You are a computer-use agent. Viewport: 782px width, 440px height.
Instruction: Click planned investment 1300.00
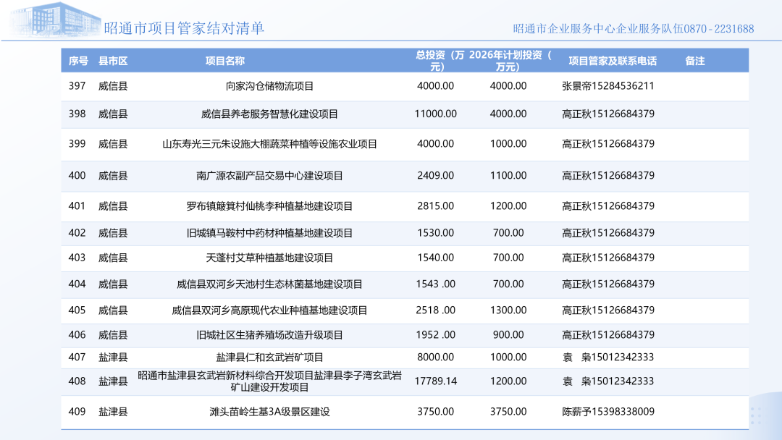(x=508, y=310)
